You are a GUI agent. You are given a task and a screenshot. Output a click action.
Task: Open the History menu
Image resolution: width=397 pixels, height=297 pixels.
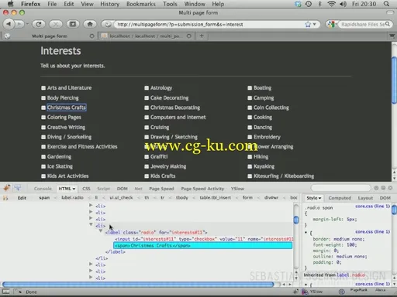click(x=109, y=4)
